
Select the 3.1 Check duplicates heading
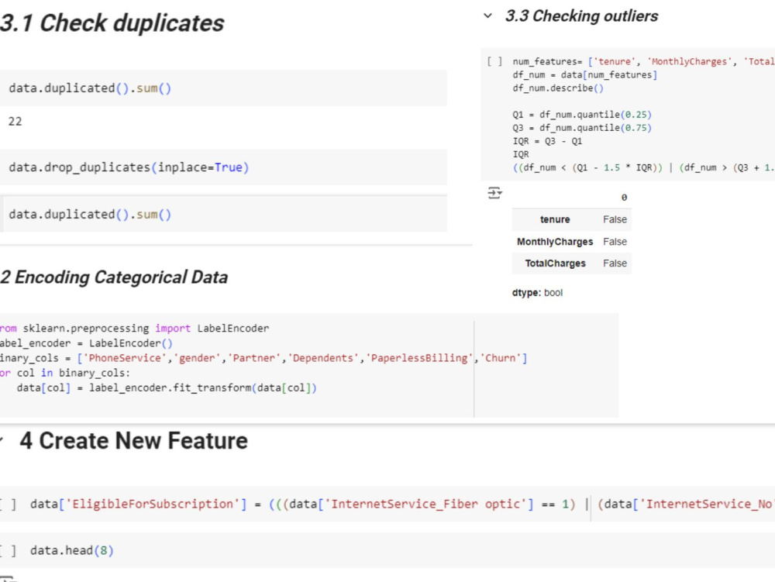pyautogui.click(x=112, y=23)
